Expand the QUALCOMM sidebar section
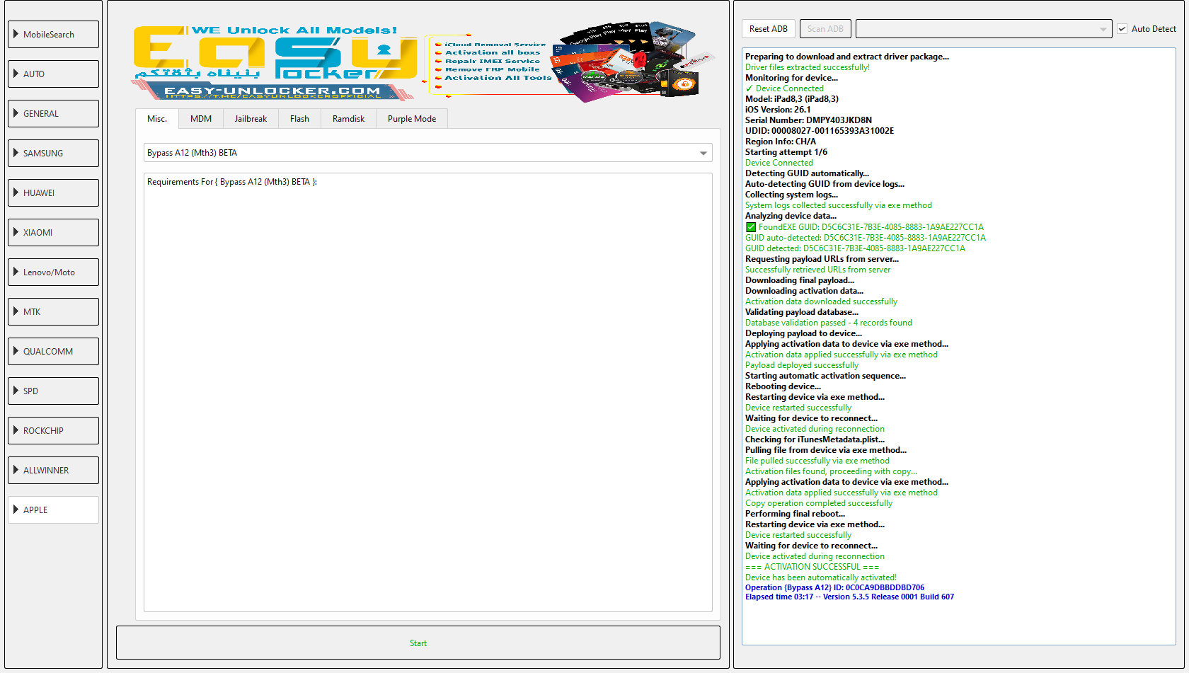 point(53,351)
